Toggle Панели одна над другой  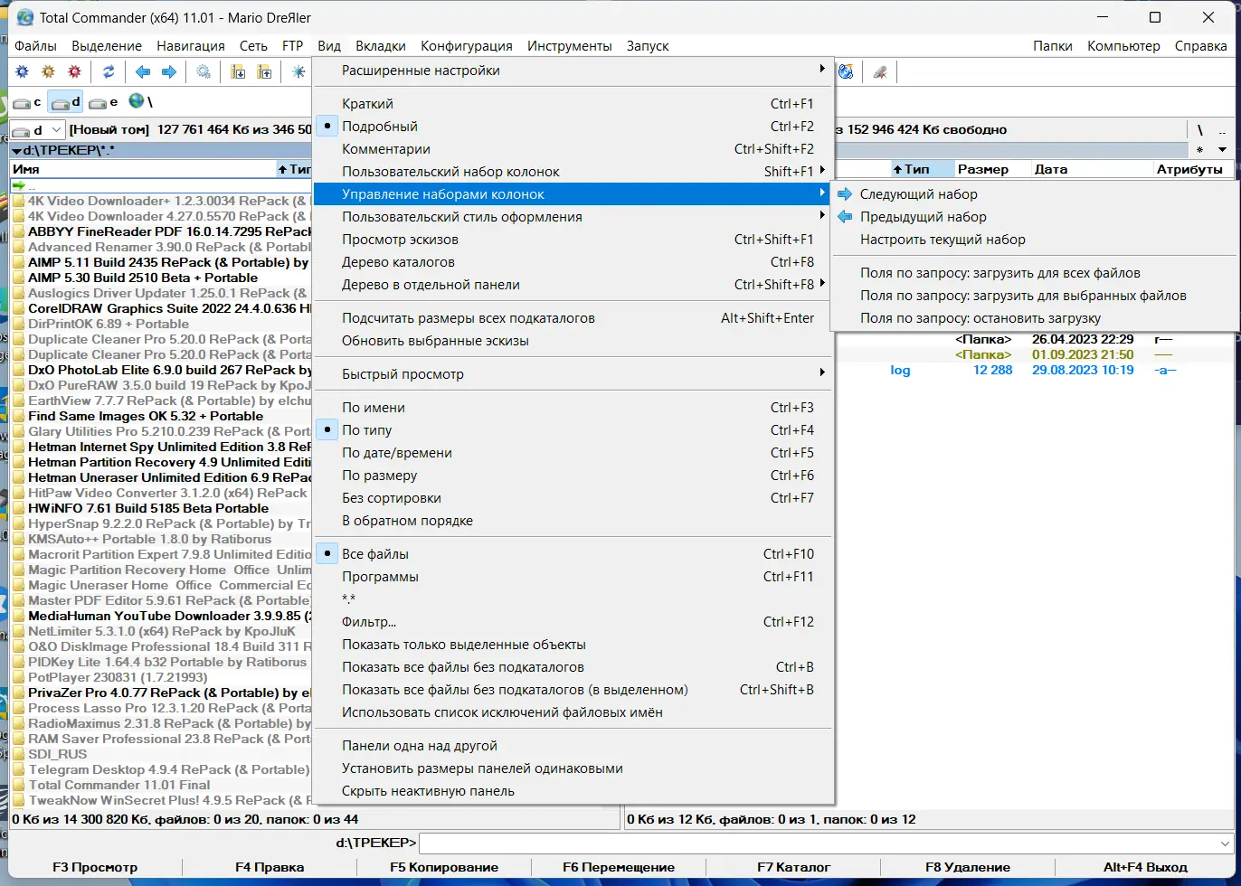pyautogui.click(x=572, y=746)
